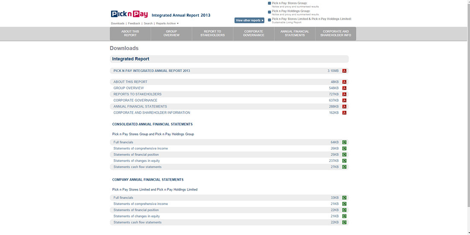This screenshot has height=235, width=470.
Task: Open the Search link in header
Action: pyautogui.click(x=148, y=23)
